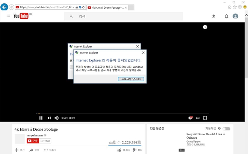Open the 더보기 more options
248x154 pixels.
coord(50,150)
